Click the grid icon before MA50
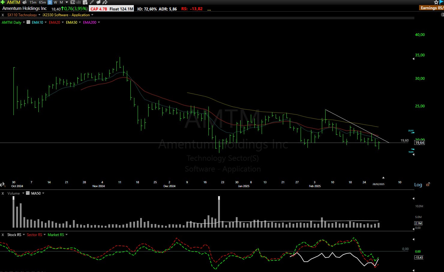The height and width of the screenshot is (272, 444). [x=28, y=193]
